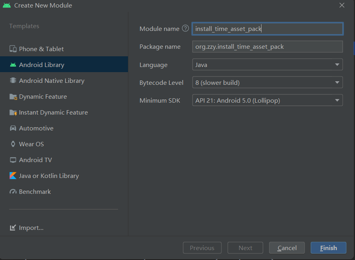Click the Finish button
Image resolution: width=355 pixels, height=260 pixels.
[x=328, y=248]
